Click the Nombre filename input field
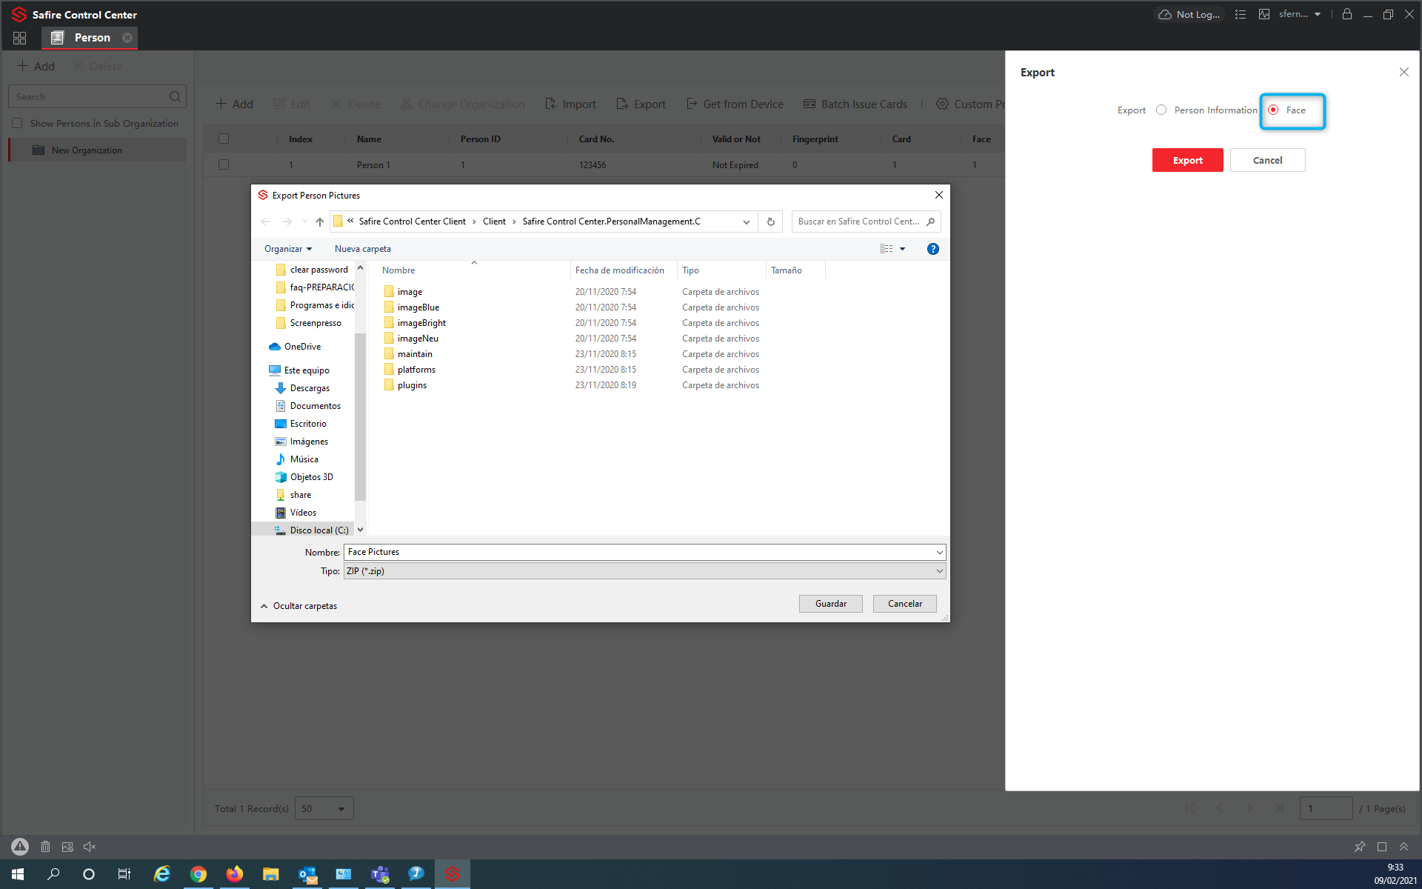Image resolution: width=1422 pixels, height=889 pixels. coord(638,552)
